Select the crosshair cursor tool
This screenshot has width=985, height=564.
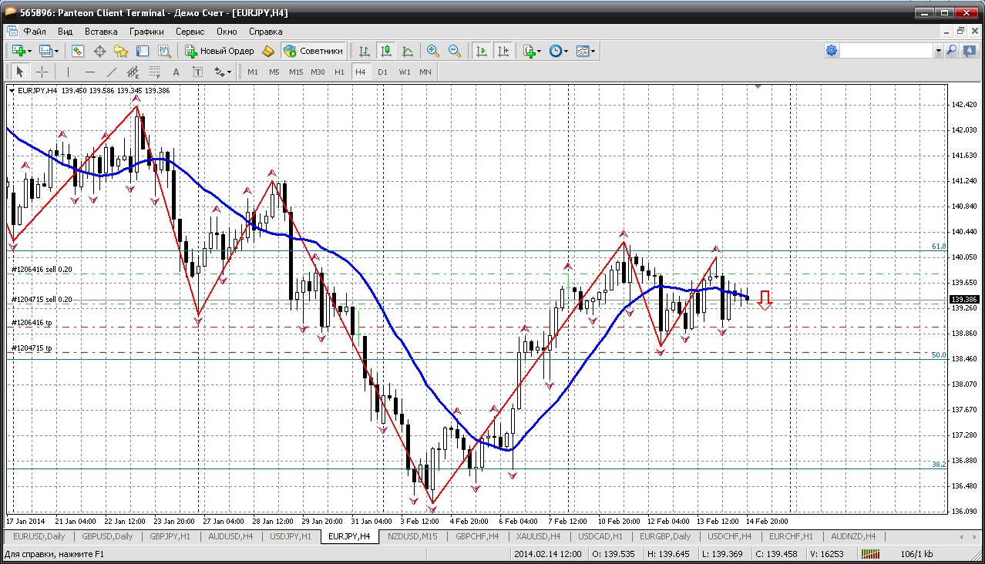tap(42, 72)
